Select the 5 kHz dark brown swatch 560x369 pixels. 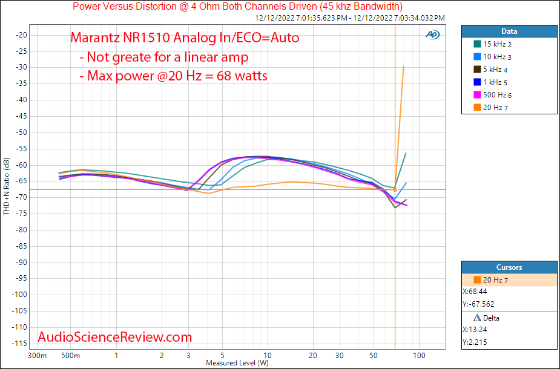click(477, 69)
